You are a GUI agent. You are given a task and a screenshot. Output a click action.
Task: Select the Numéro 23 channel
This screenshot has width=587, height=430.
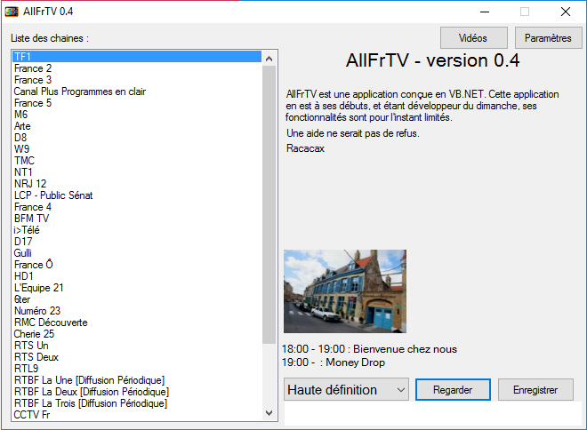(137, 311)
